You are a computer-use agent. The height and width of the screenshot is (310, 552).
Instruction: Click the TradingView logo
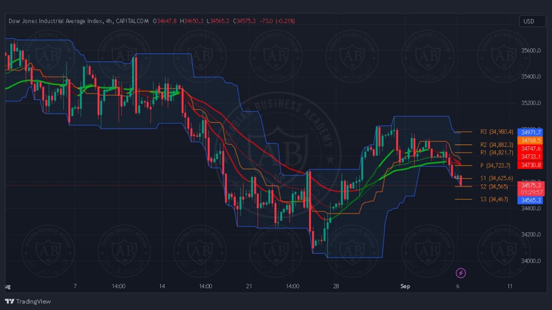(x=28, y=302)
